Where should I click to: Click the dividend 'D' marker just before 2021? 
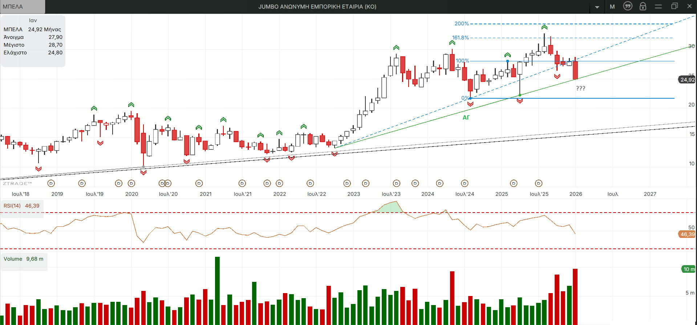(199, 184)
